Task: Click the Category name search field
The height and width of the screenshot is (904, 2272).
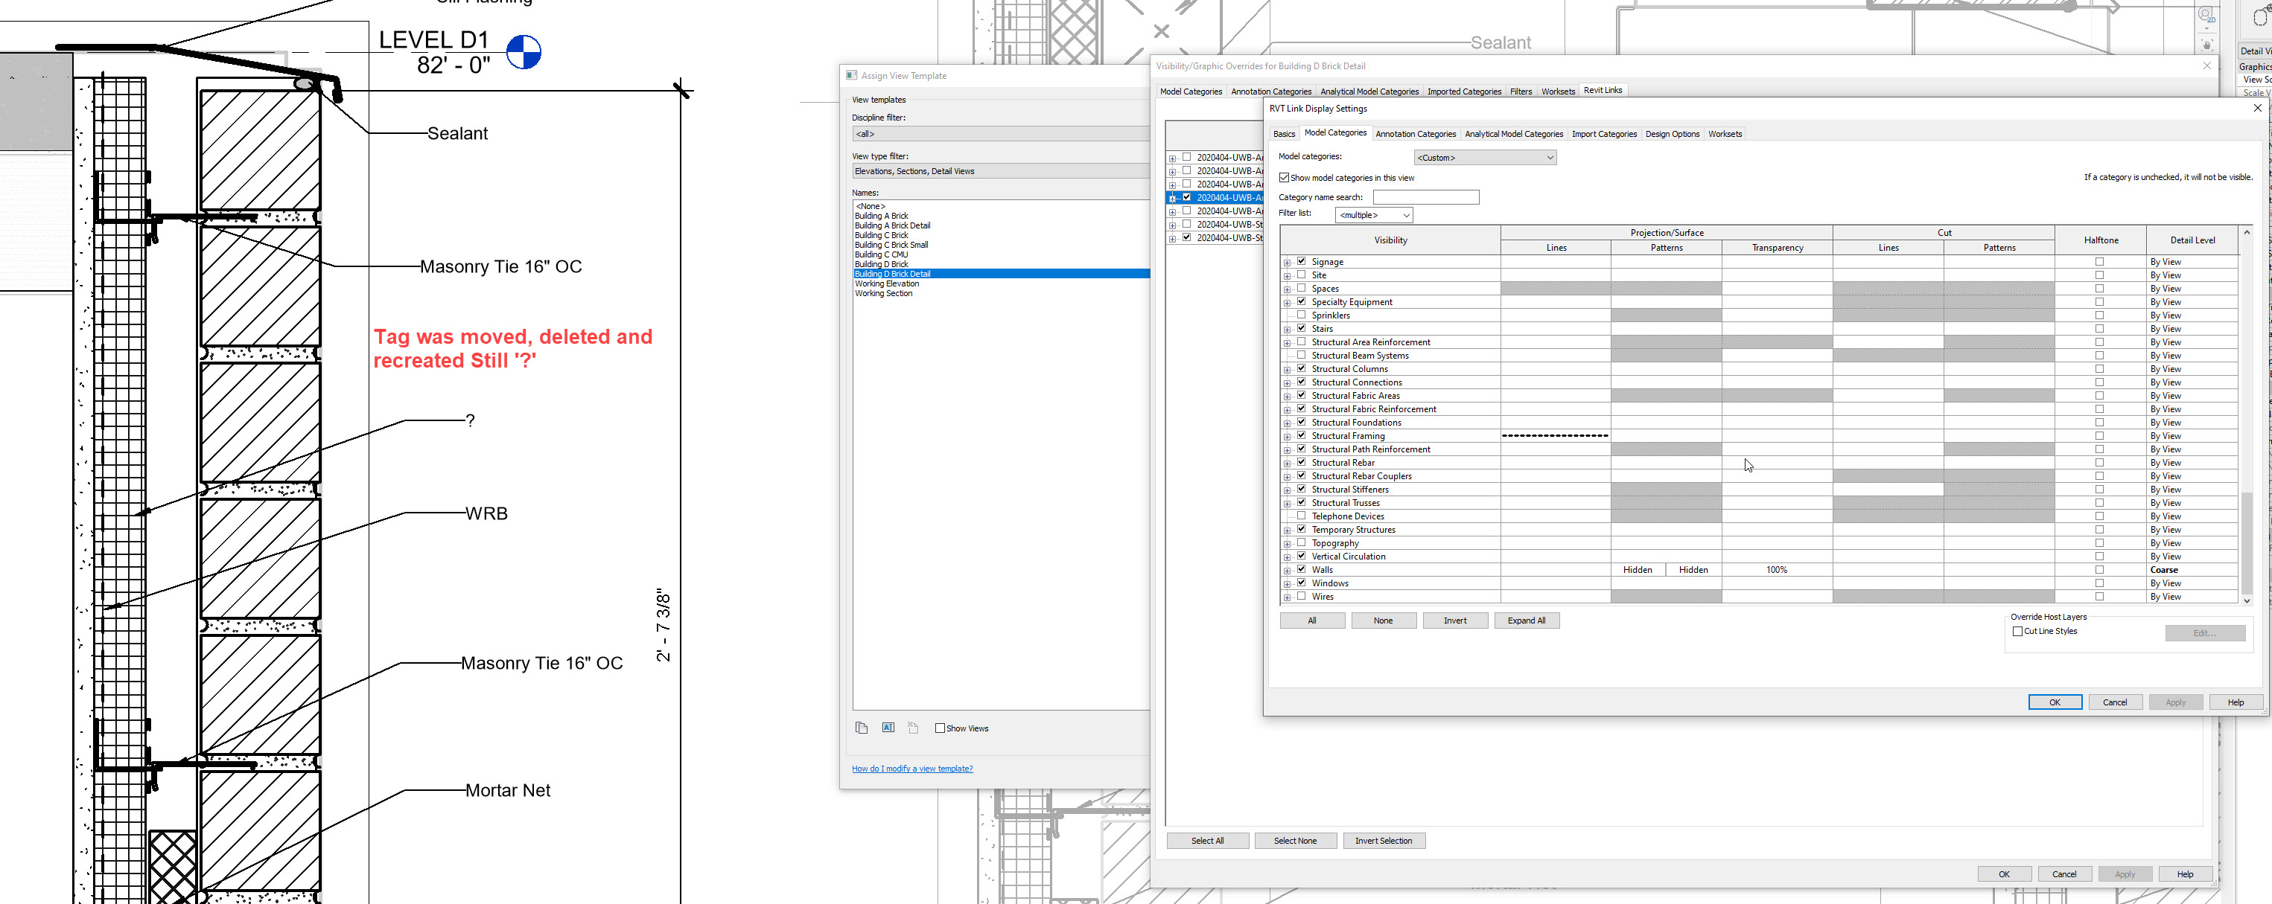Action: [1425, 197]
